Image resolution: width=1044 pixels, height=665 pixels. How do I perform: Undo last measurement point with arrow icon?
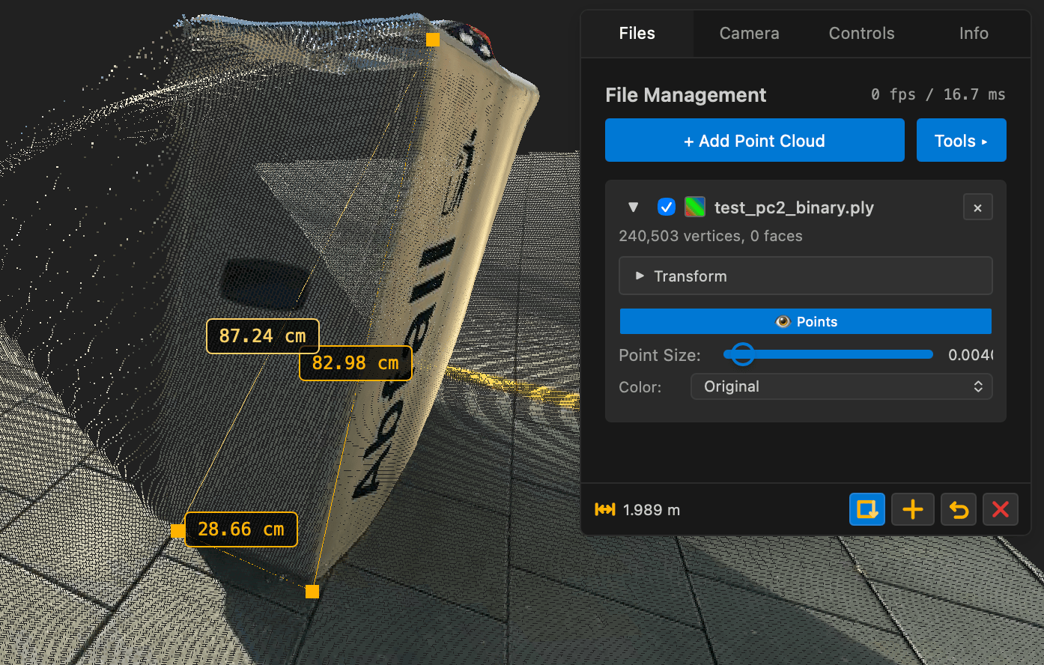click(x=959, y=510)
